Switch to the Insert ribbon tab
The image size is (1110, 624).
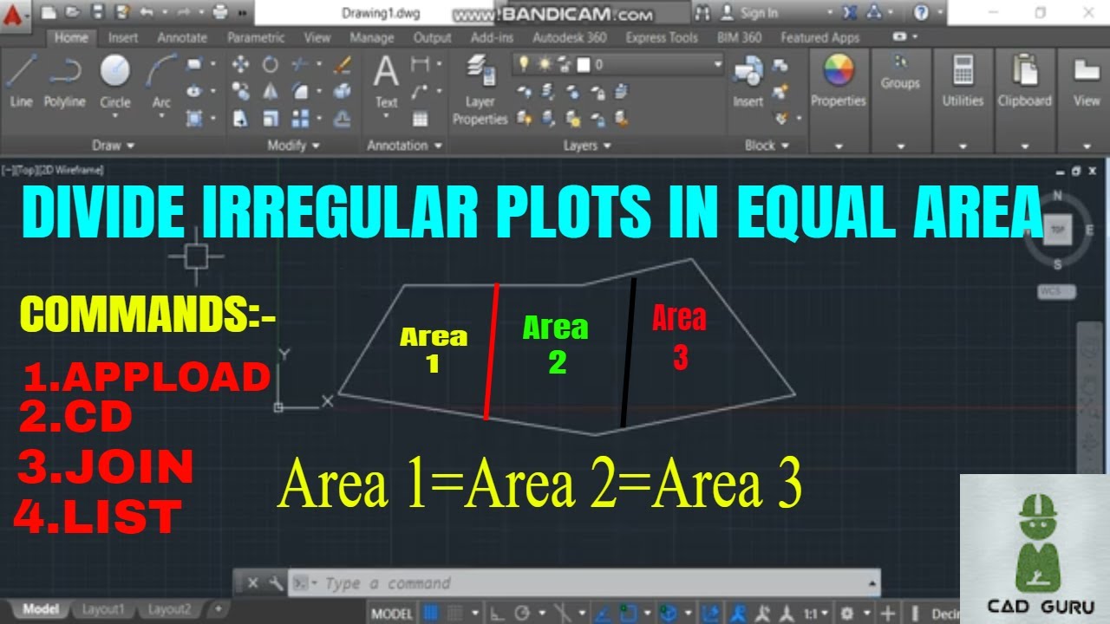[x=123, y=37]
